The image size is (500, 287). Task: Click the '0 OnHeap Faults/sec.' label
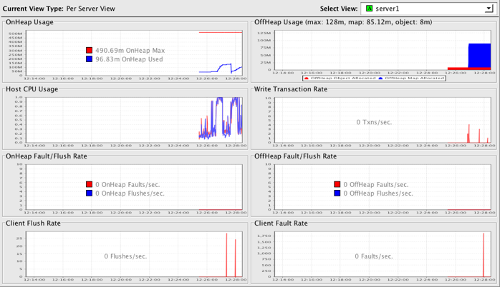(x=128, y=184)
